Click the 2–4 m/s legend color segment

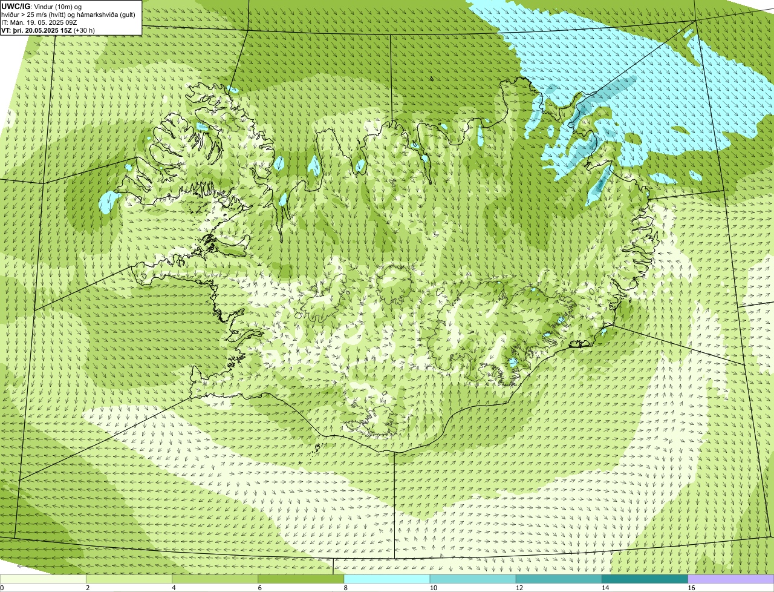[x=129, y=579]
